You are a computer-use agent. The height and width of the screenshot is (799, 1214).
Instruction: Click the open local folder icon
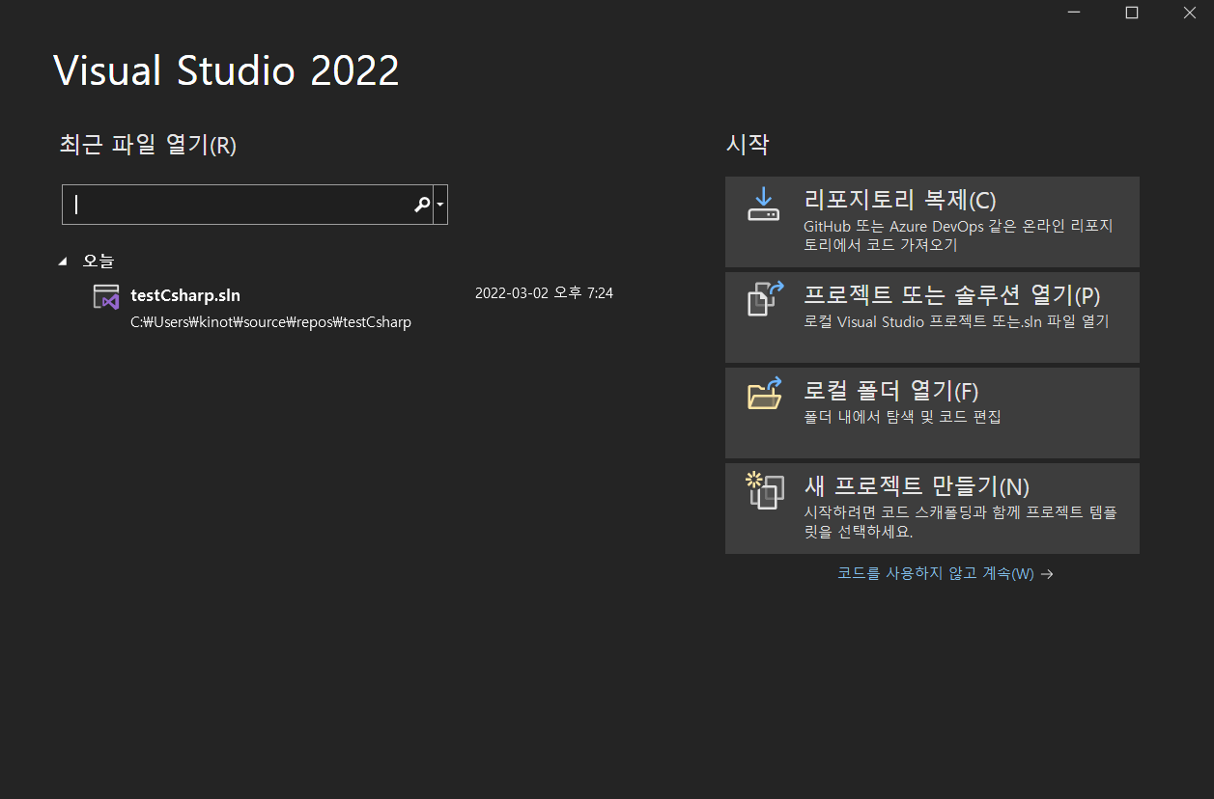click(764, 393)
